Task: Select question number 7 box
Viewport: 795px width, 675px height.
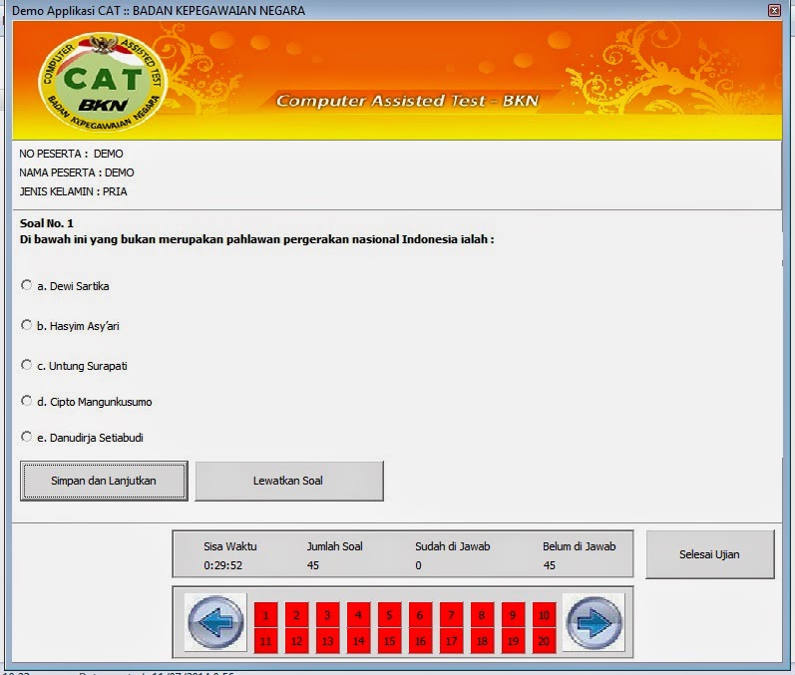Action: click(x=451, y=615)
